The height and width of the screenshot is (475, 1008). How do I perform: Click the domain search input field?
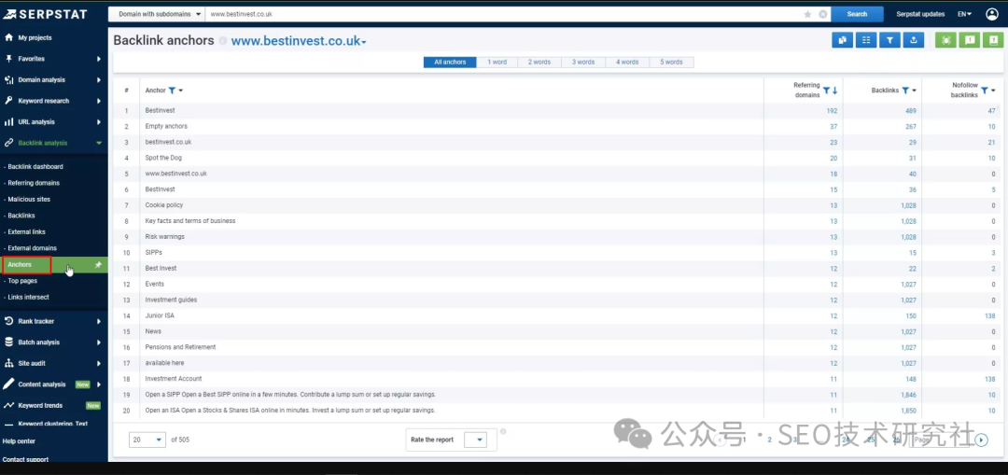505,14
